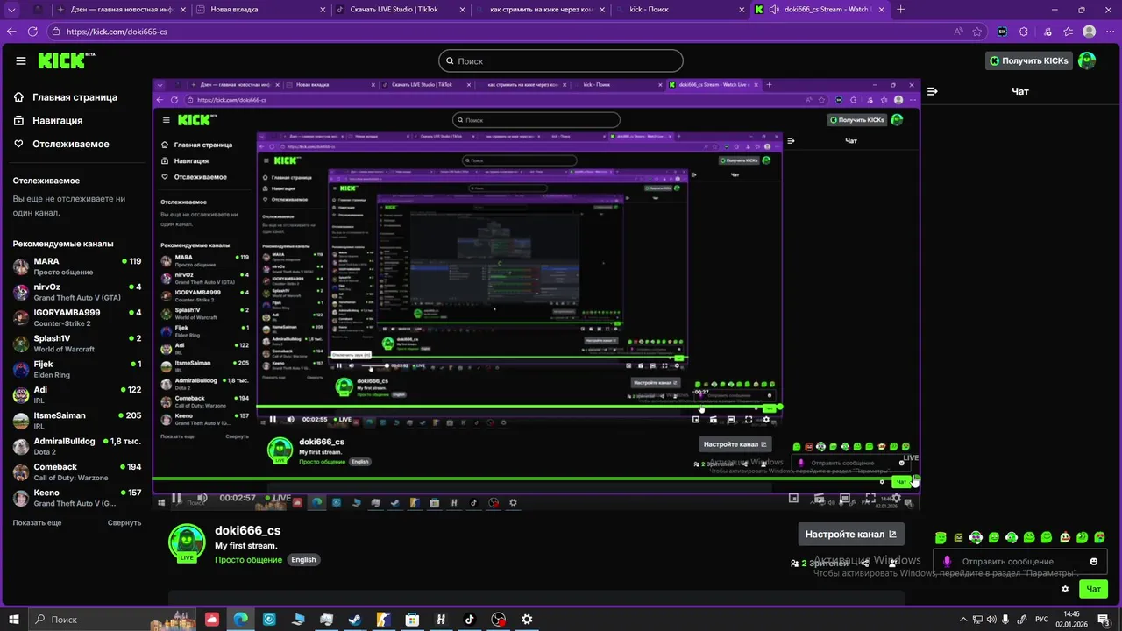The image size is (1122, 631).
Task: Click the doki666_cs LIVE avatar below the player
Action: (187, 542)
